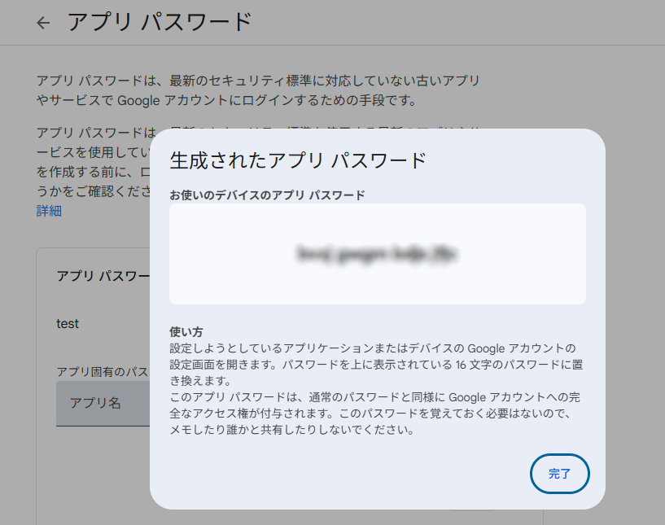The width and height of the screenshot is (665, 525).
Task: Click the お使いのデバイスのアプリ パスワード label
Action: (x=267, y=195)
